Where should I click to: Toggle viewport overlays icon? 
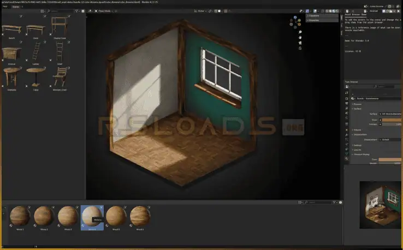pos(315,11)
